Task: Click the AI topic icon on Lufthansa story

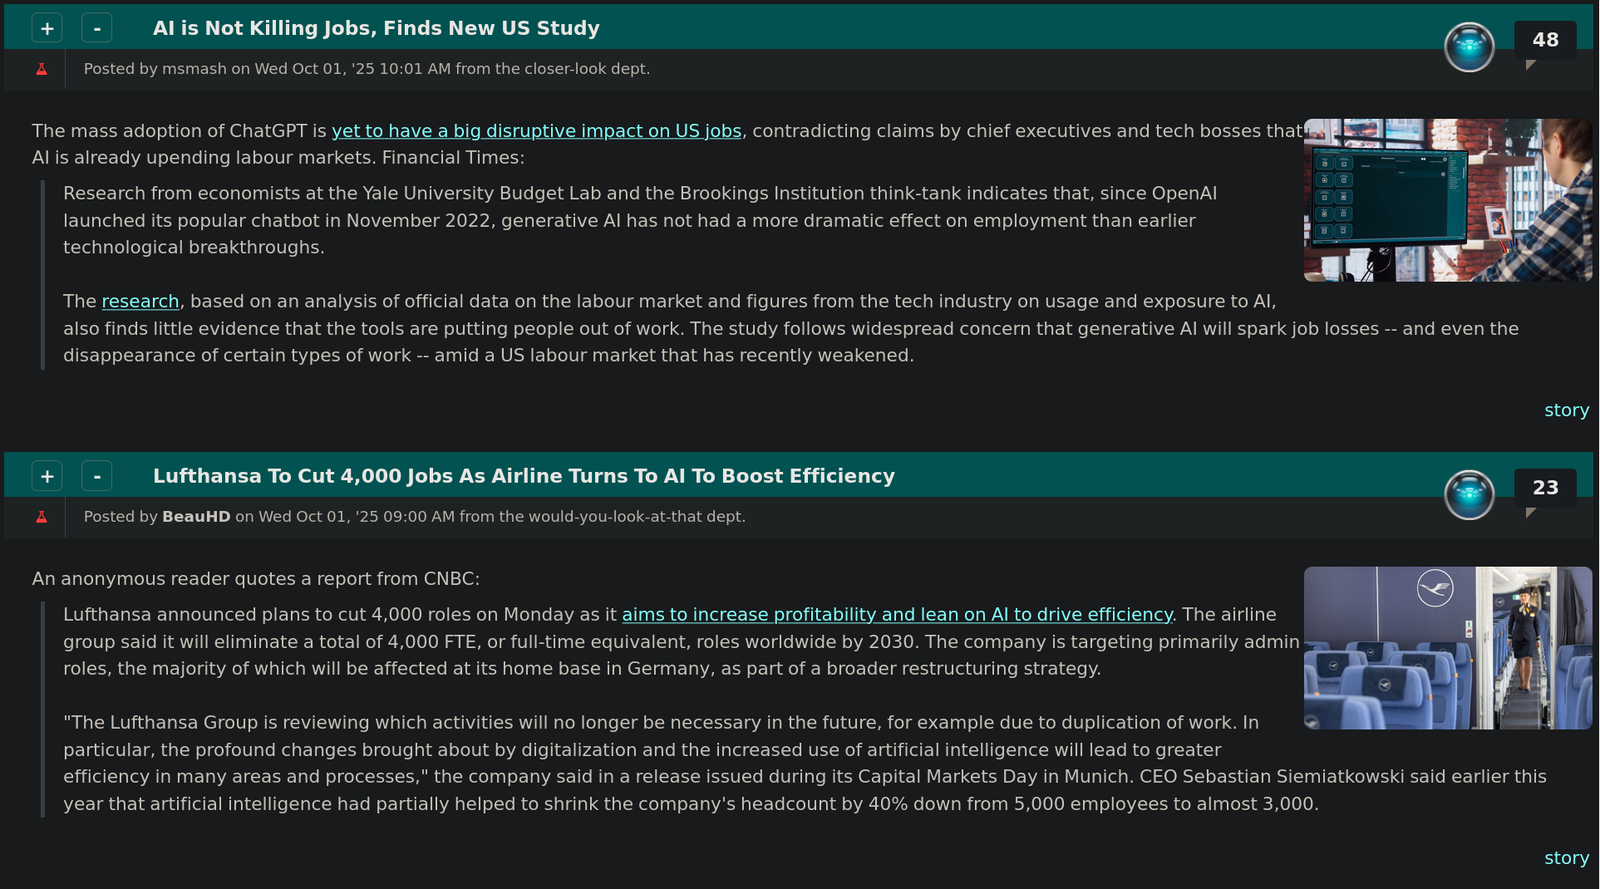Action: 1469,495
